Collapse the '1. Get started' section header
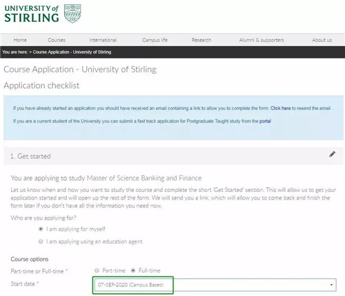The height and width of the screenshot is (296, 345). pyautogui.click(x=173, y=156)
